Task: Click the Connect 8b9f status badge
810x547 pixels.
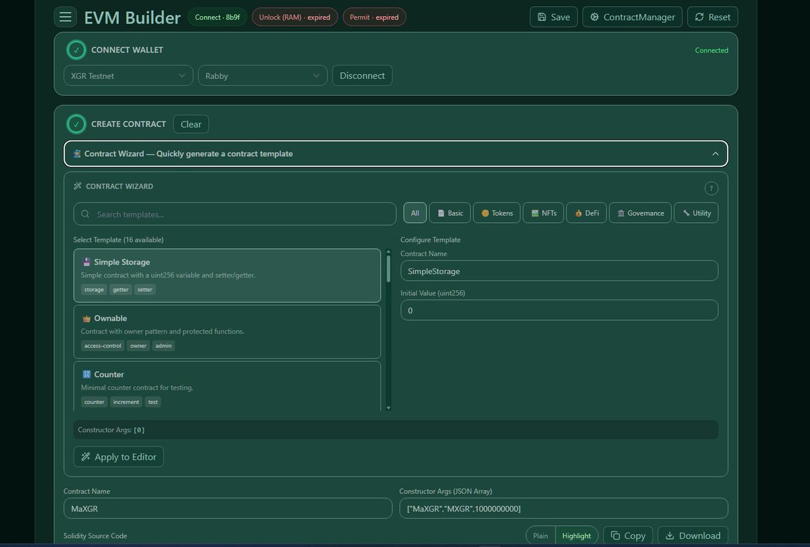Action: coord(217,17)
